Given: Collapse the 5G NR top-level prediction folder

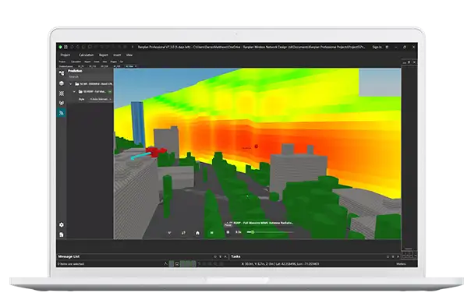Looking at the screenshot, I should click(71, 84).
